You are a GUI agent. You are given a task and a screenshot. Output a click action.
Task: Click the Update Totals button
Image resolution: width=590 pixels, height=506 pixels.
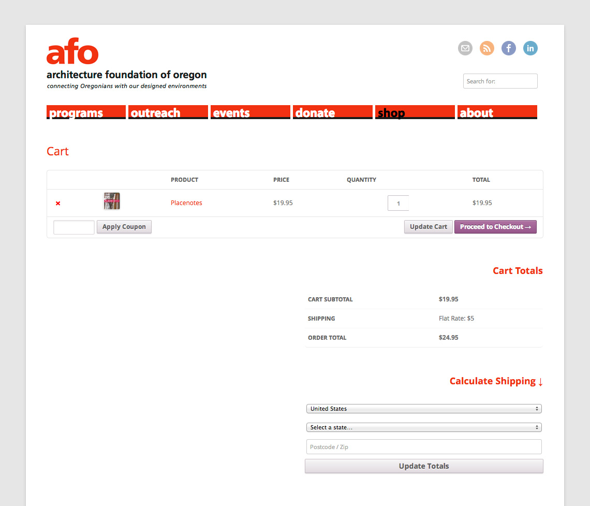(424, 466)
